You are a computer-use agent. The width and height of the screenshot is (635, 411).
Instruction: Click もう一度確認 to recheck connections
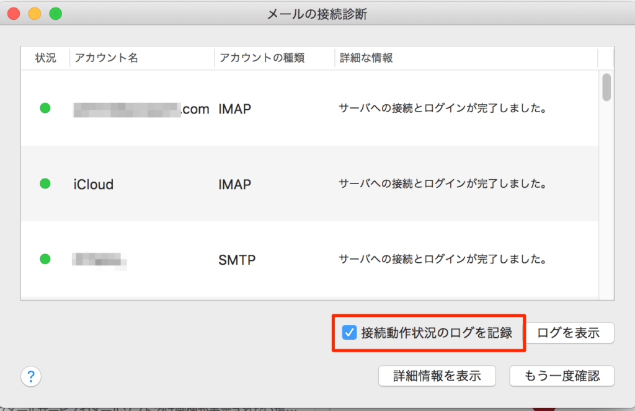(x=562, y=376)
